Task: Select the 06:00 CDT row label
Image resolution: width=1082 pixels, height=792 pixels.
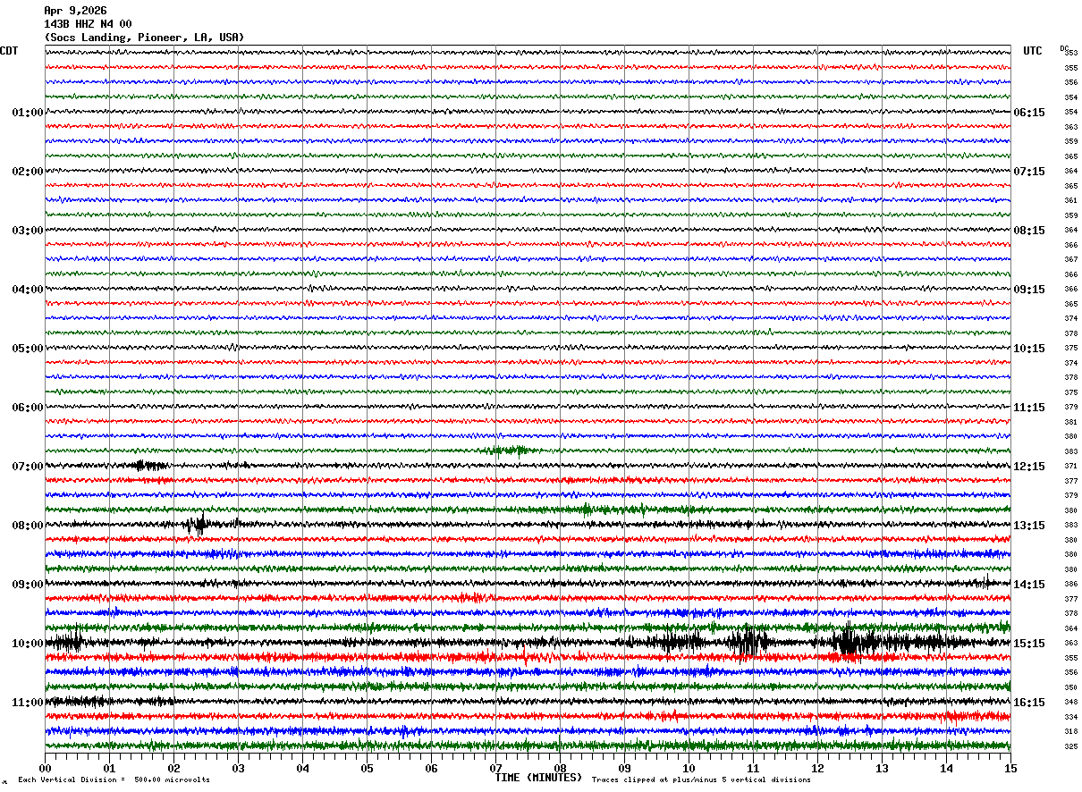Action: pyautogui.click(x=28, y=408)
